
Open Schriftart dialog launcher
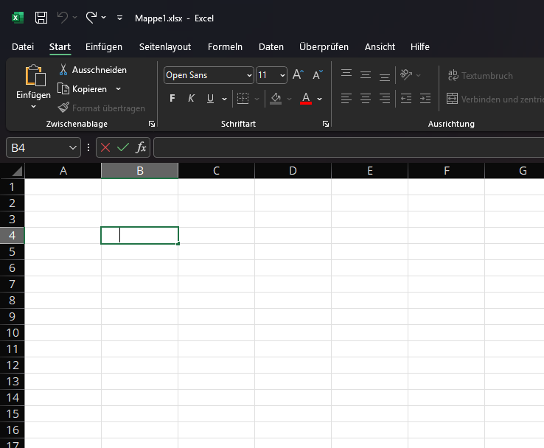coord(325,124)
